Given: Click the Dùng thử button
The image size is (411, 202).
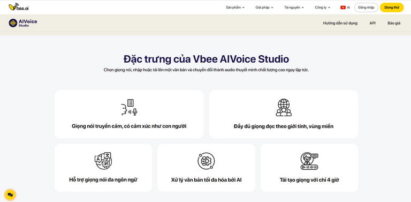Looking at the screenshot, I should 392,8.
